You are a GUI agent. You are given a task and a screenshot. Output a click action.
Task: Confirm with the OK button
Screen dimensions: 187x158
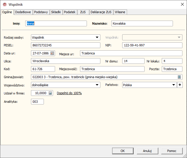(x=123, y=151)
